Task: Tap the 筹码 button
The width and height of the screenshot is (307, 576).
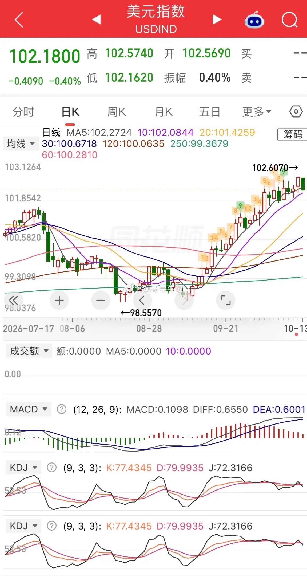Action: pyautogui.click(x=293, y=134)
